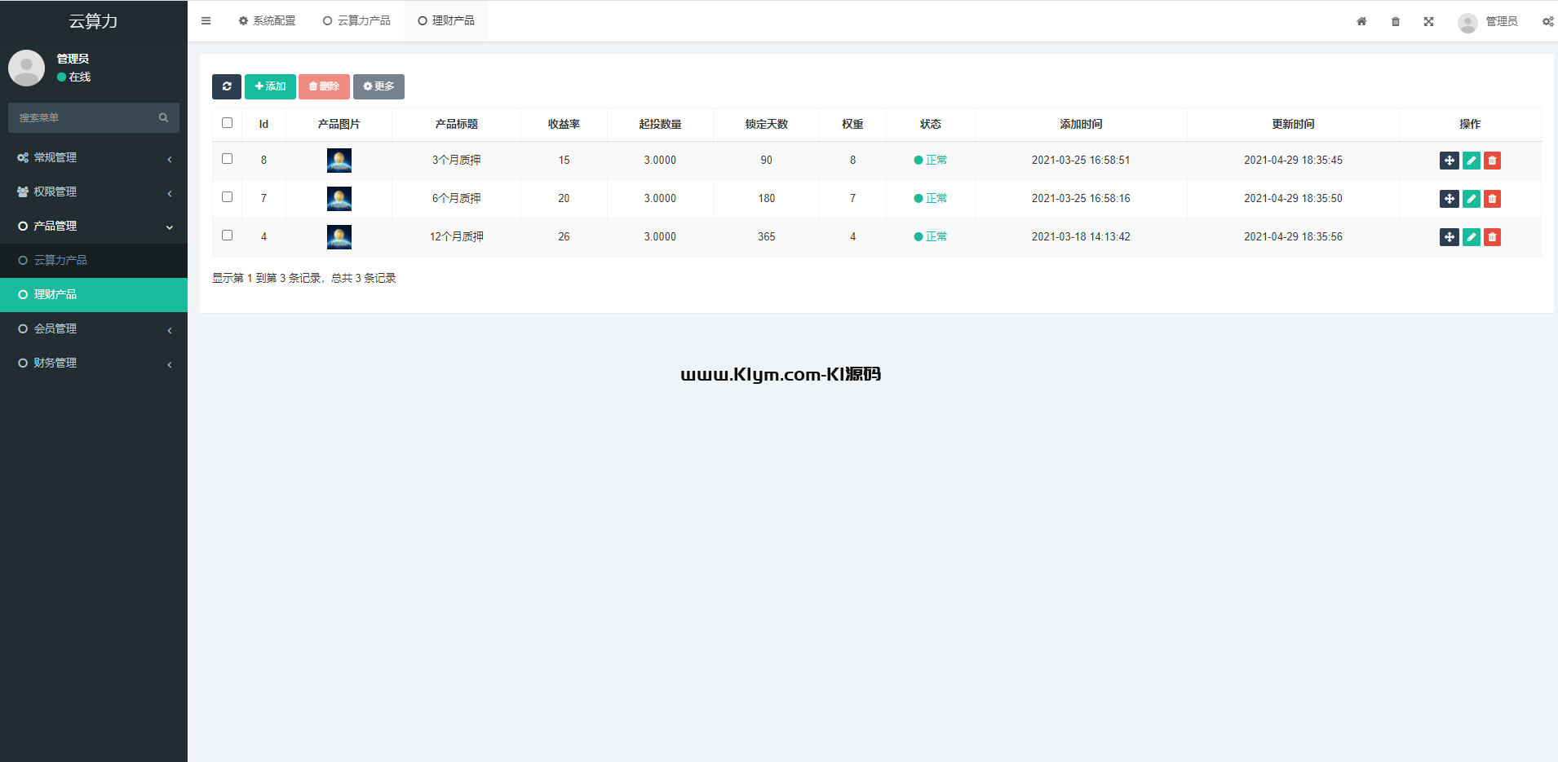Click the 2021-03-18 14:13:42 timestamp cell

click(1081, 237)
